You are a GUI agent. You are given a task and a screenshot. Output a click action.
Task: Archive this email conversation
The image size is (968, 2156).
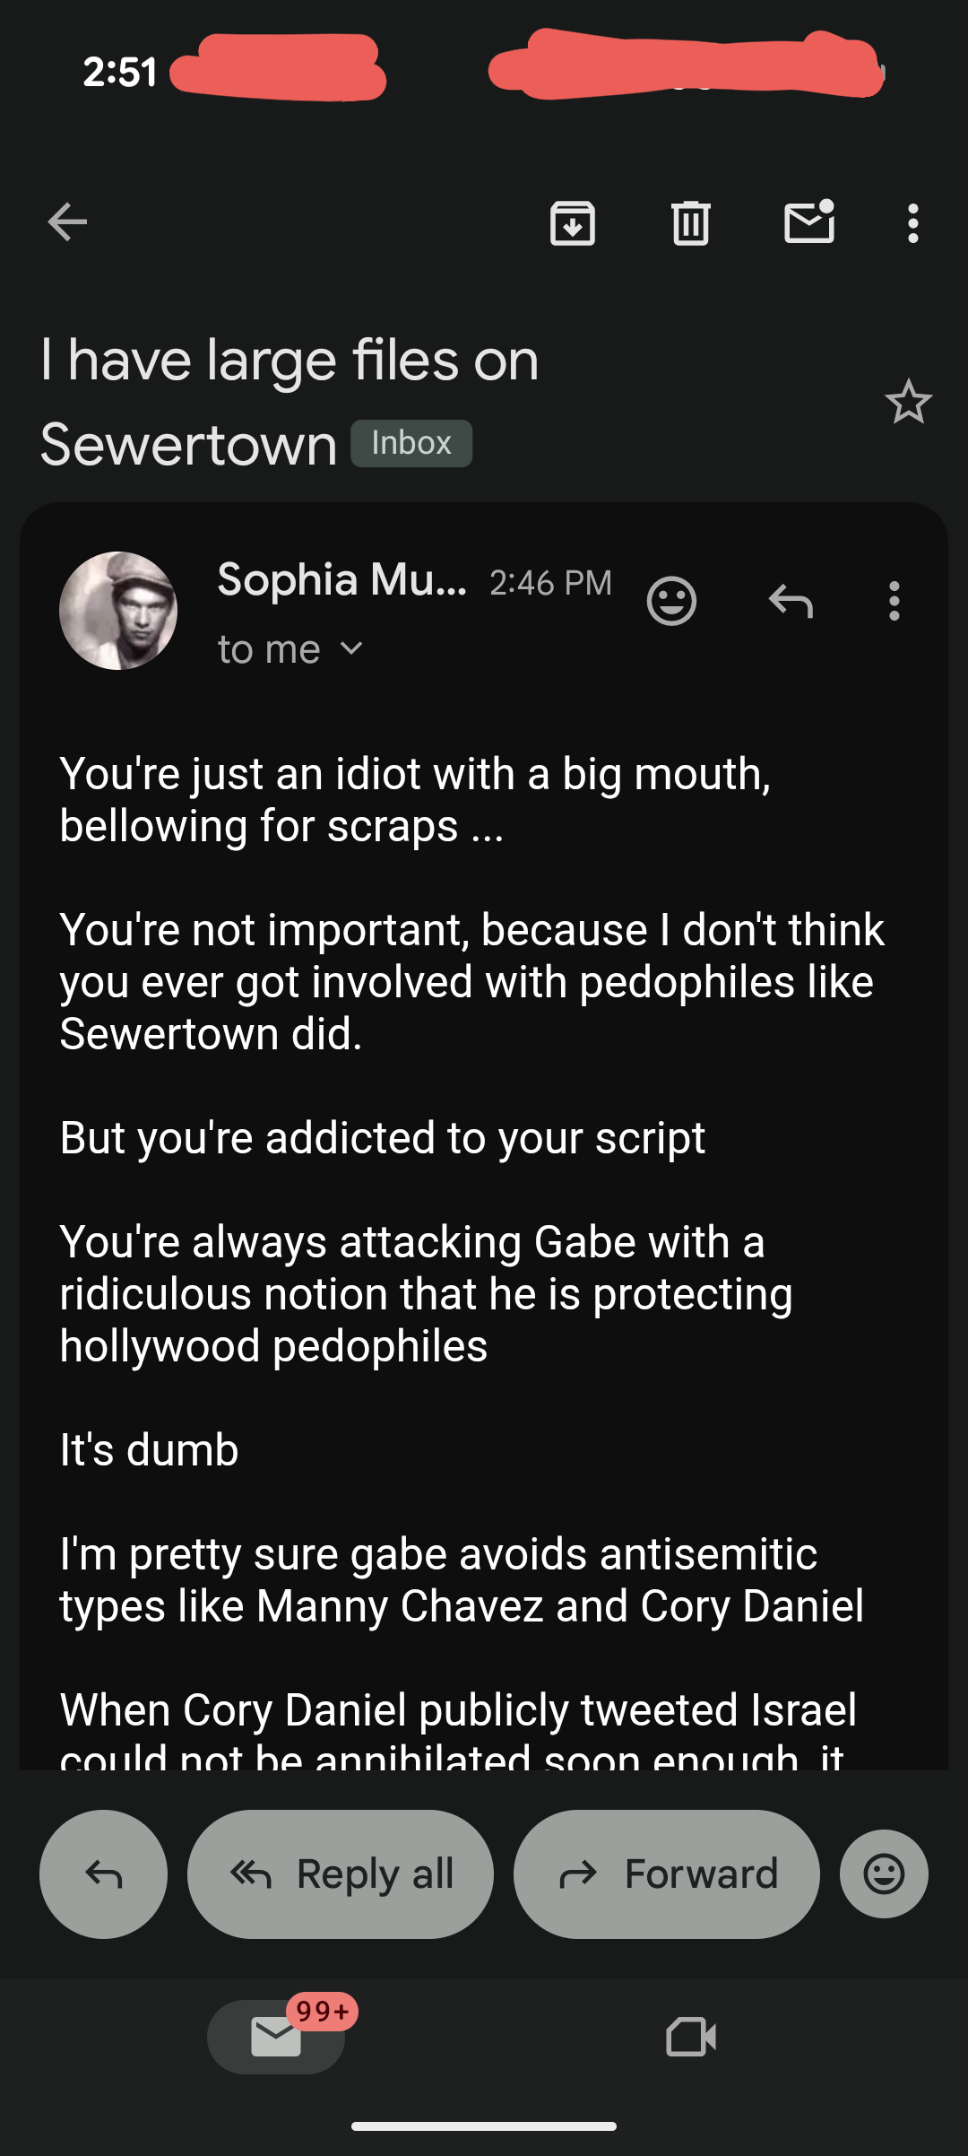tap(573, 223)
